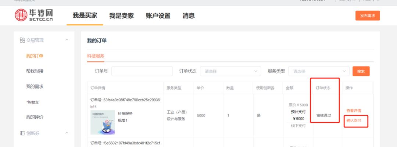Click the 我的订单 page heading
The height and width of the screenshot is (147, 397).
tap(97, 40)
